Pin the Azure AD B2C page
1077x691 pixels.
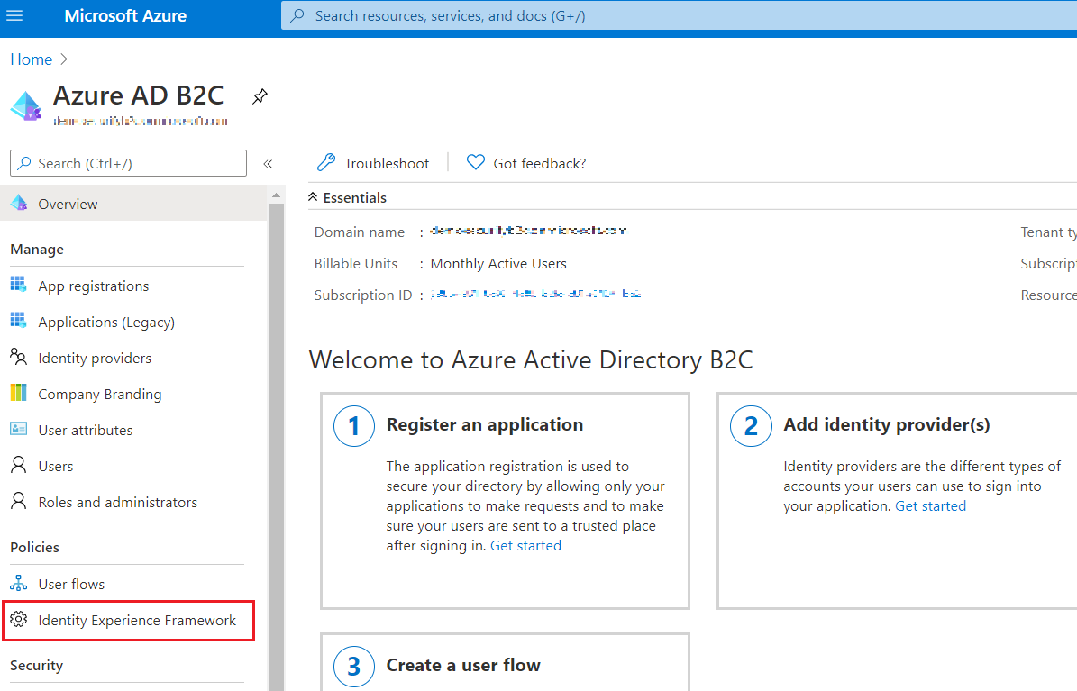coord(260,95)
